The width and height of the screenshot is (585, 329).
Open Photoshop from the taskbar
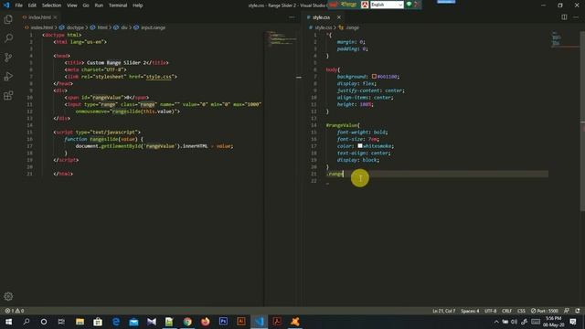tap(223, 322)
